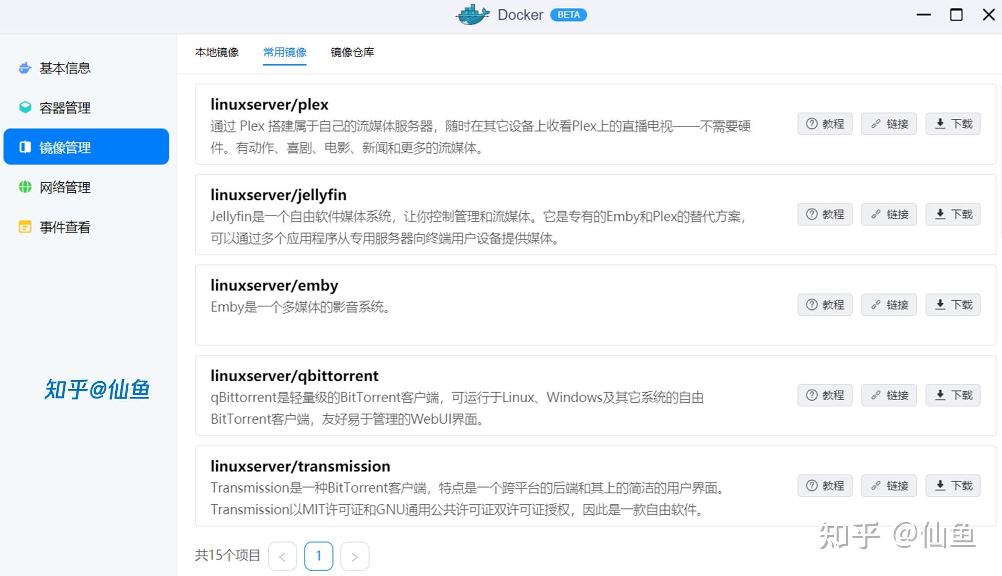
Task: Download the linuxserver/emby image
Action: coord(953,305)
